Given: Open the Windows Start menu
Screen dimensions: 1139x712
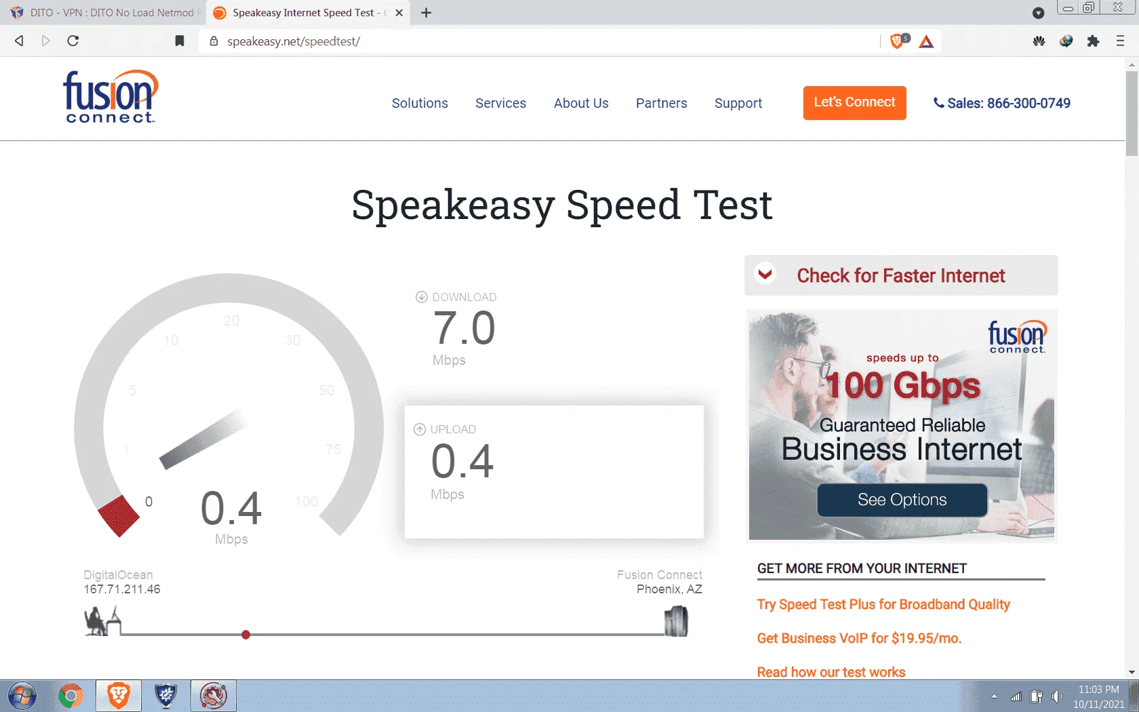Looking at the screenshot, I should pyautogui.click(x=22, y=696).
